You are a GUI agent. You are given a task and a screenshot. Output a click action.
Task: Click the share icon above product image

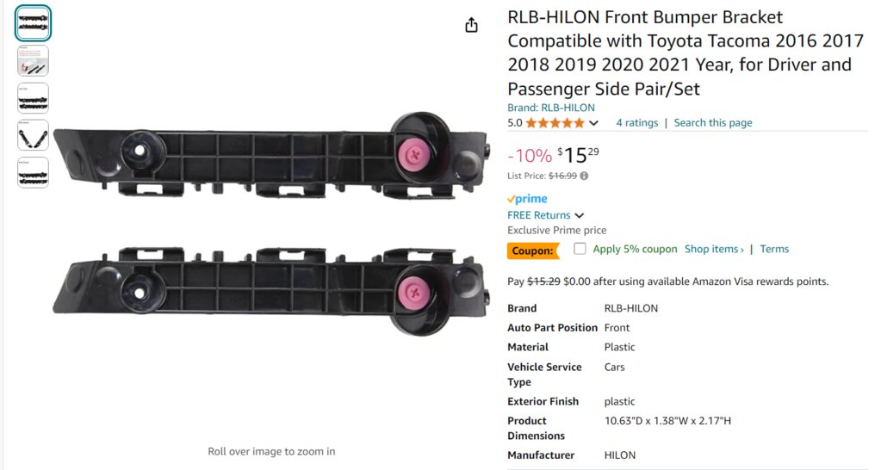coord(471,25)
